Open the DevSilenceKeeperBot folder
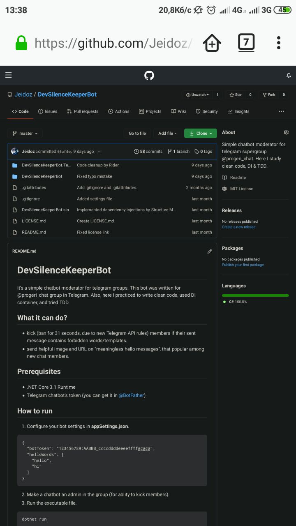 click(42, 176)
